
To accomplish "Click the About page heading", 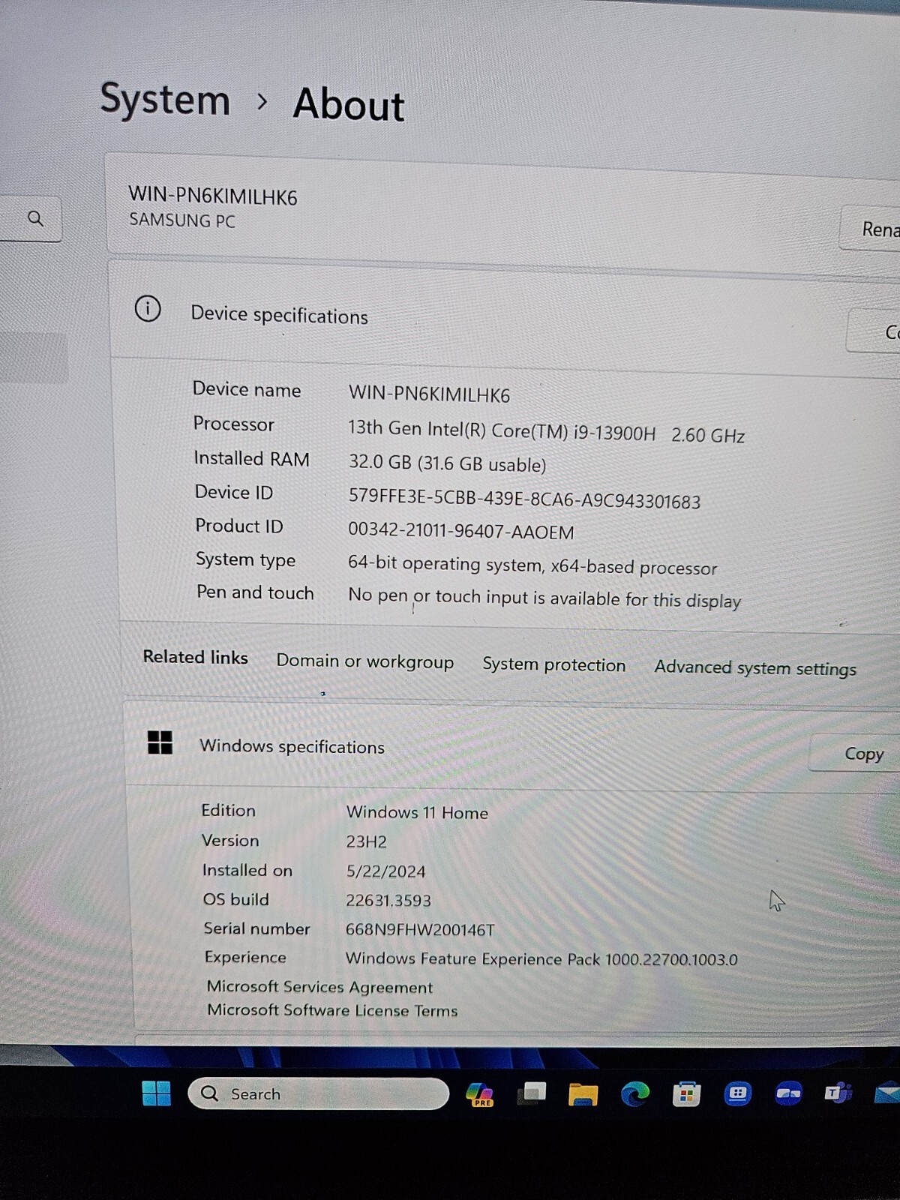I will [349, 104].
